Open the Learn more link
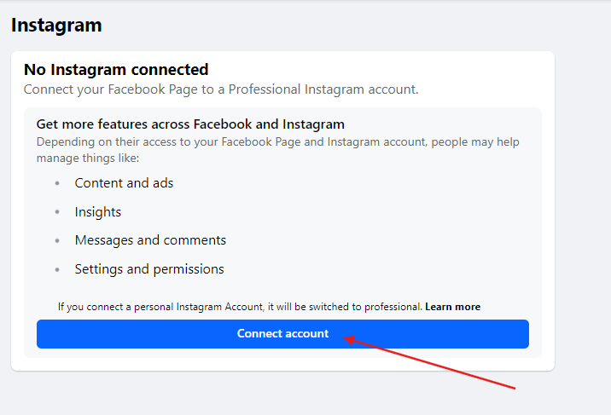Viewport: 611px width, 415px height. coord(452,307)
